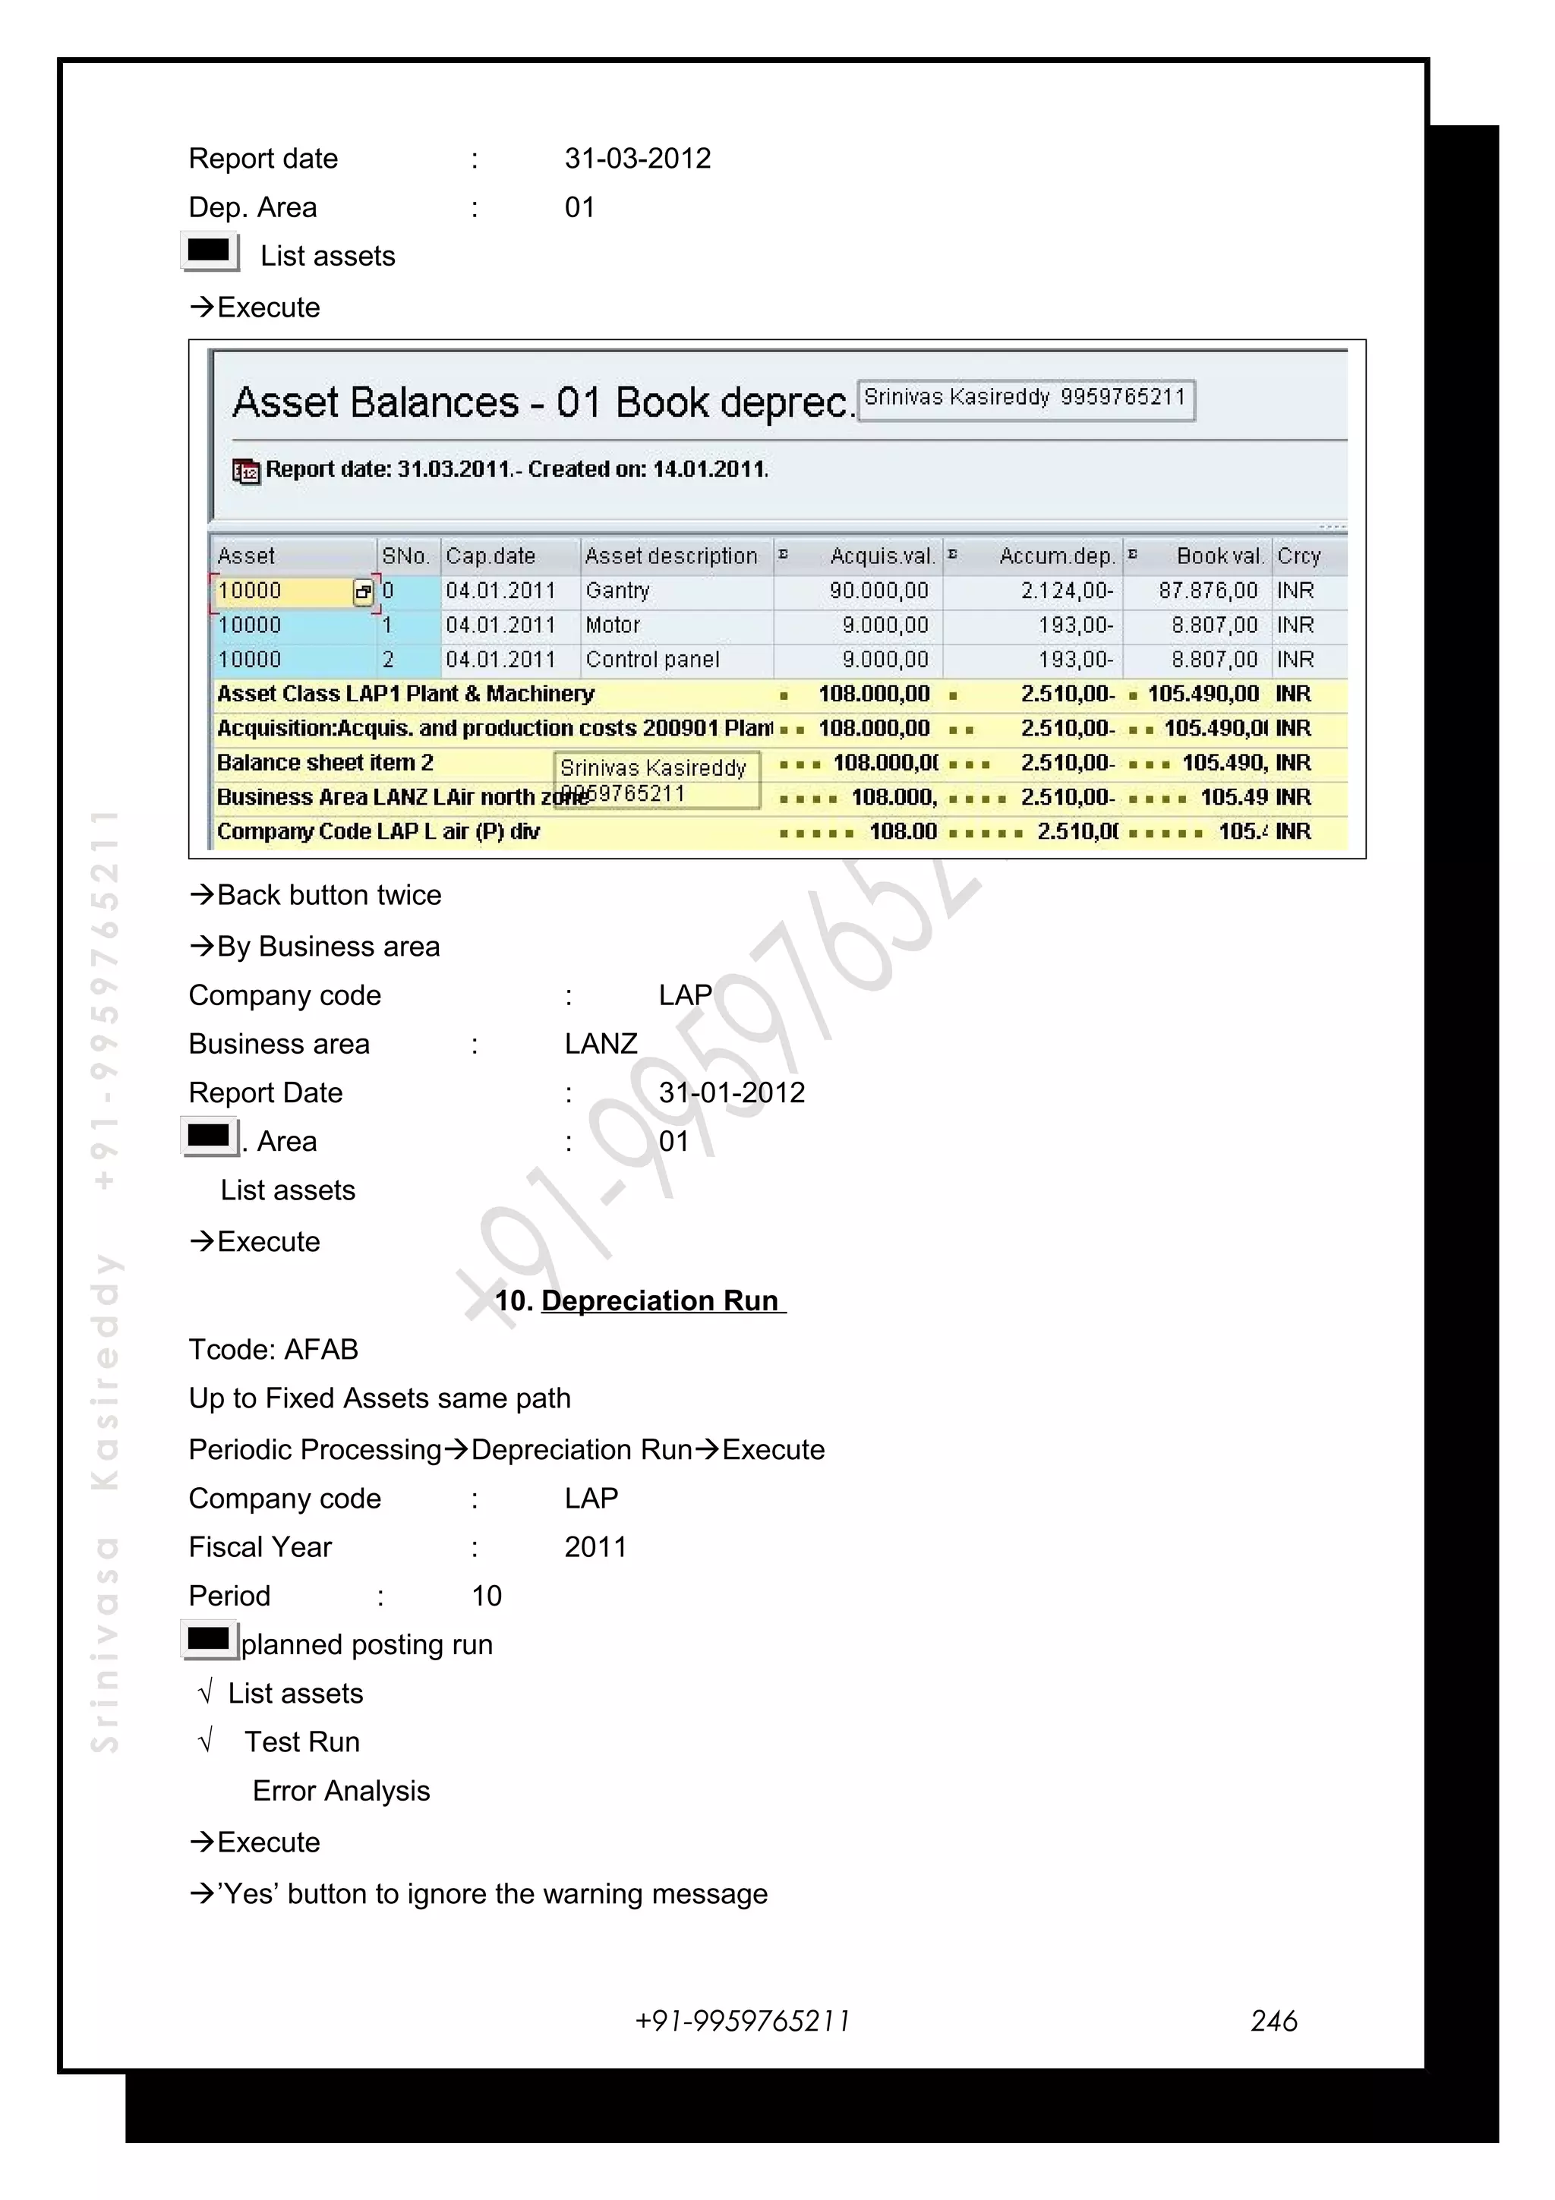Click the Srinivas Kasireddy label in report title
The image size is (1555, 2200).
1024,398
